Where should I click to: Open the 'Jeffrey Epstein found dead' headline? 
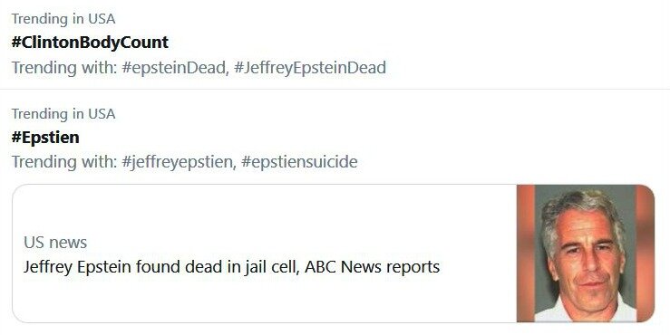point(231,267)
